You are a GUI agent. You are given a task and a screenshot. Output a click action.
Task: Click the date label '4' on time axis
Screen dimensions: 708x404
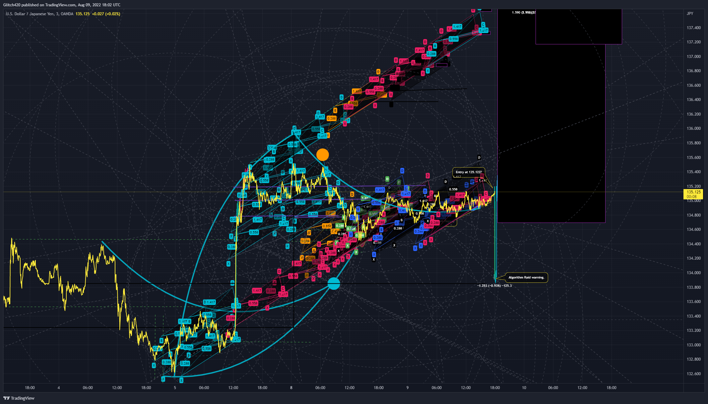59,388
